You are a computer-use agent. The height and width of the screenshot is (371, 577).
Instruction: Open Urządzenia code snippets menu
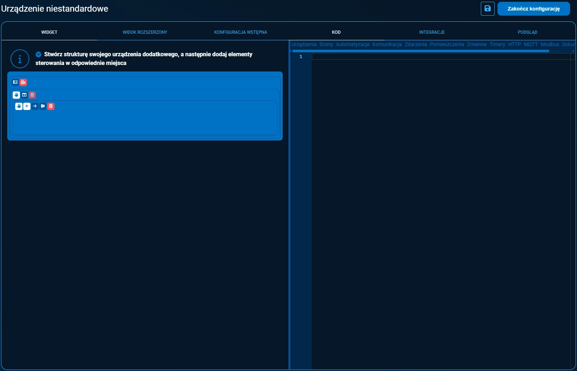304,44
